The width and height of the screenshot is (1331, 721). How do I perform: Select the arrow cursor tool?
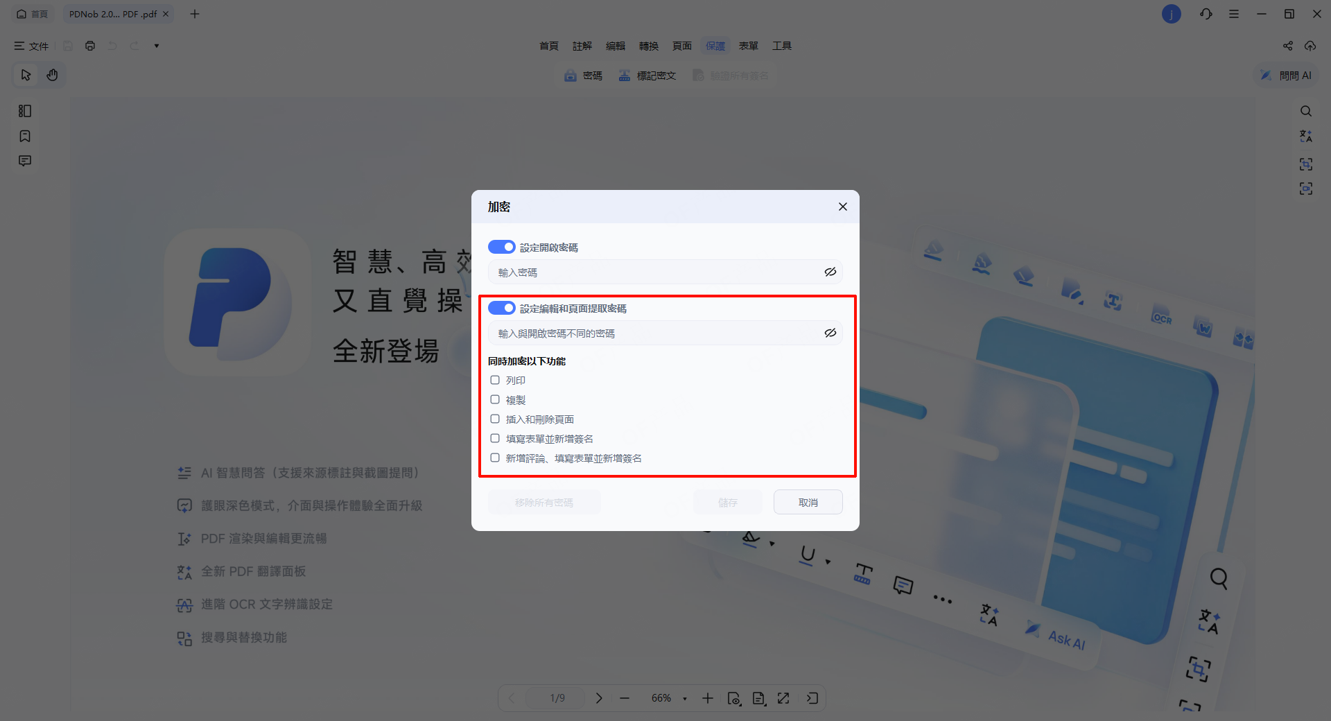point(26,75)
